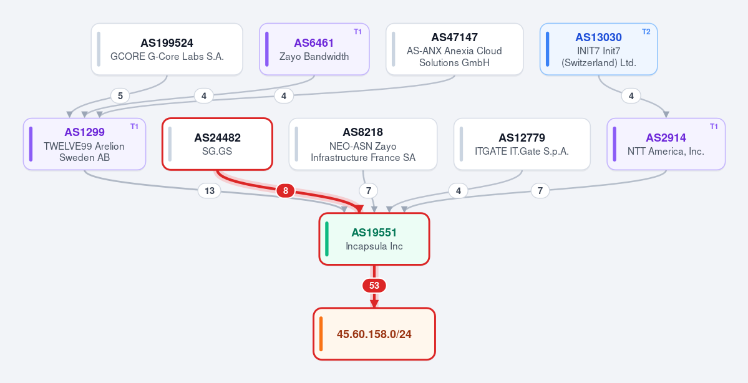748x383 pixels.
Task: Click the AS19551 Incapsula origin node
Action: click(374, 239)
